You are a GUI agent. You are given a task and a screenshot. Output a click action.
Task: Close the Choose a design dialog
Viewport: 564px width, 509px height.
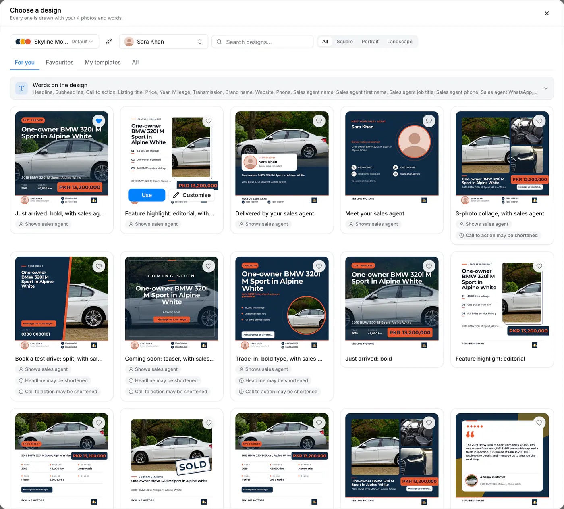[x=547, y=13]
